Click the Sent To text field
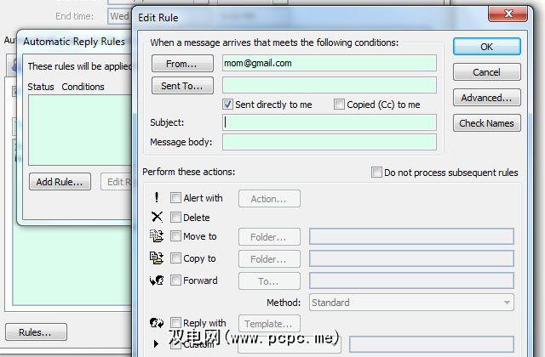This screenshot has height=357, width=545. [x=330, y=85]
